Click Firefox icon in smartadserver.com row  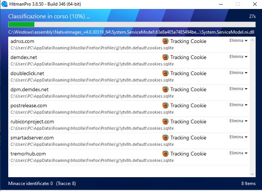[166, 138]
